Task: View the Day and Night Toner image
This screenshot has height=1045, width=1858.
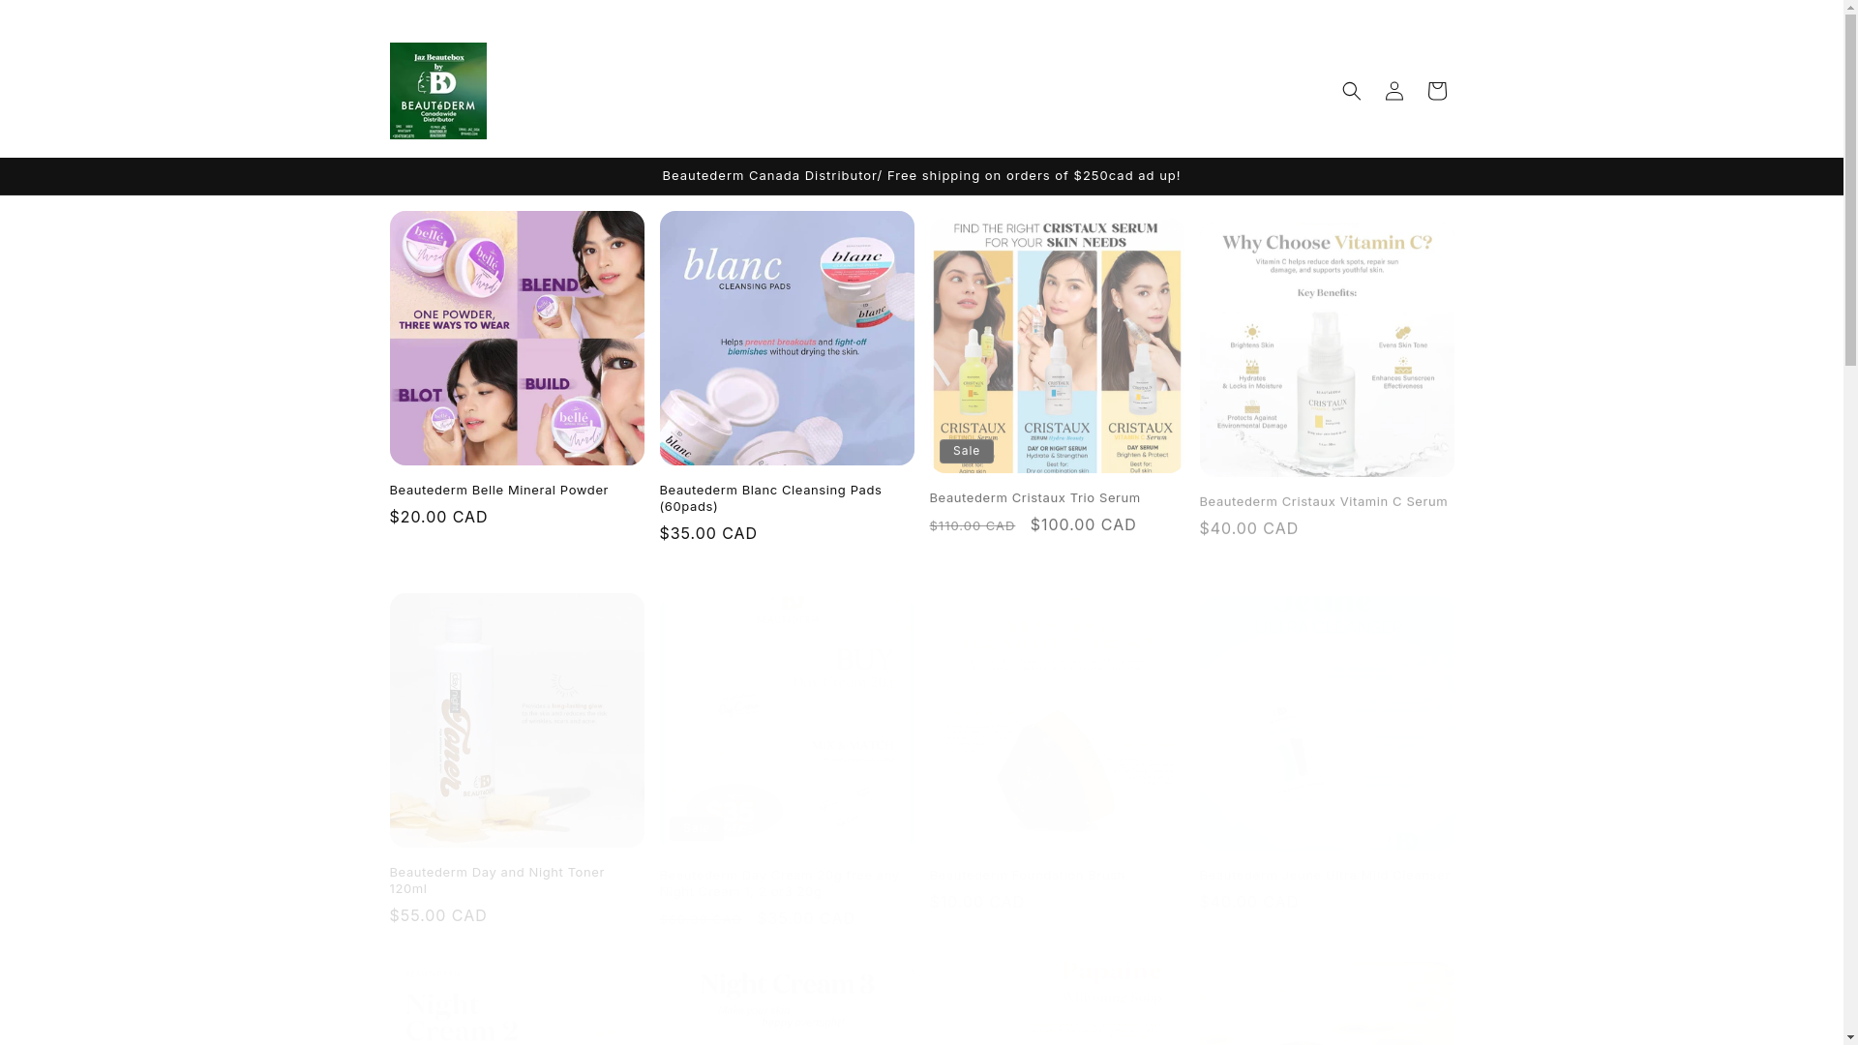Action: 517,720
